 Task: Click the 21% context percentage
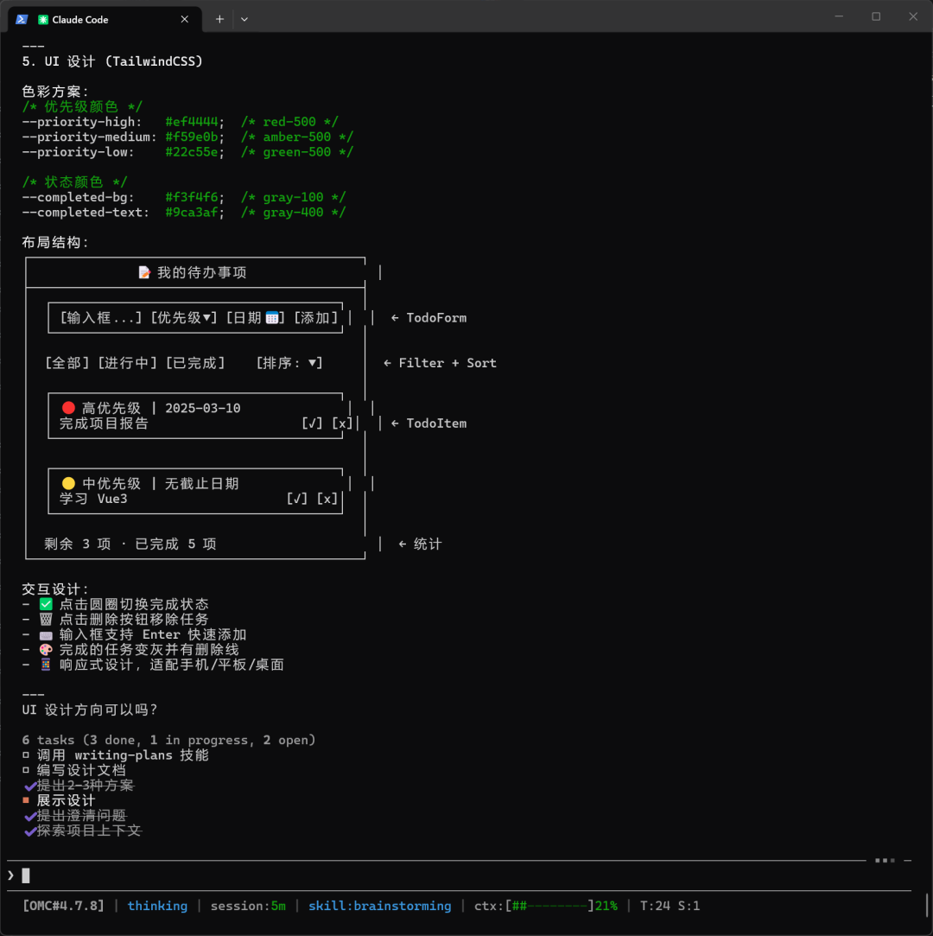[606, 906]
